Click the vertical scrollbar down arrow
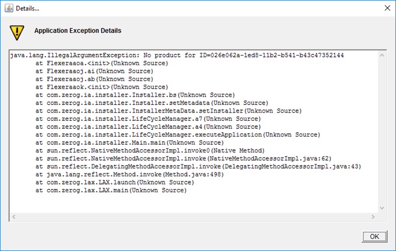 382,208
